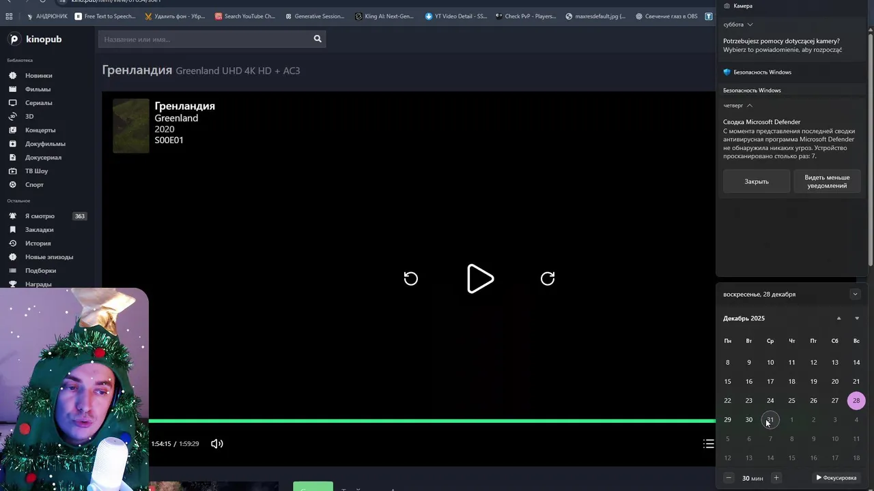The width and height of the screenshot is (874, 491).
Task: Click the Новые эпизоды icon
Action: coord(12,257)
